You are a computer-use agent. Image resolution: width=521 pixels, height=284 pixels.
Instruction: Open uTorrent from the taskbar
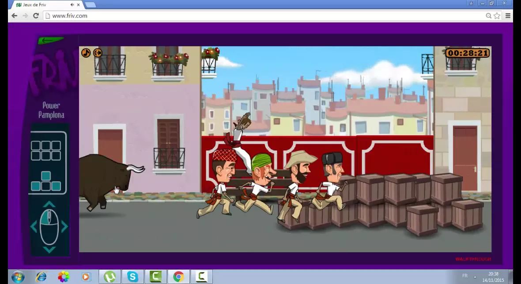110,277
